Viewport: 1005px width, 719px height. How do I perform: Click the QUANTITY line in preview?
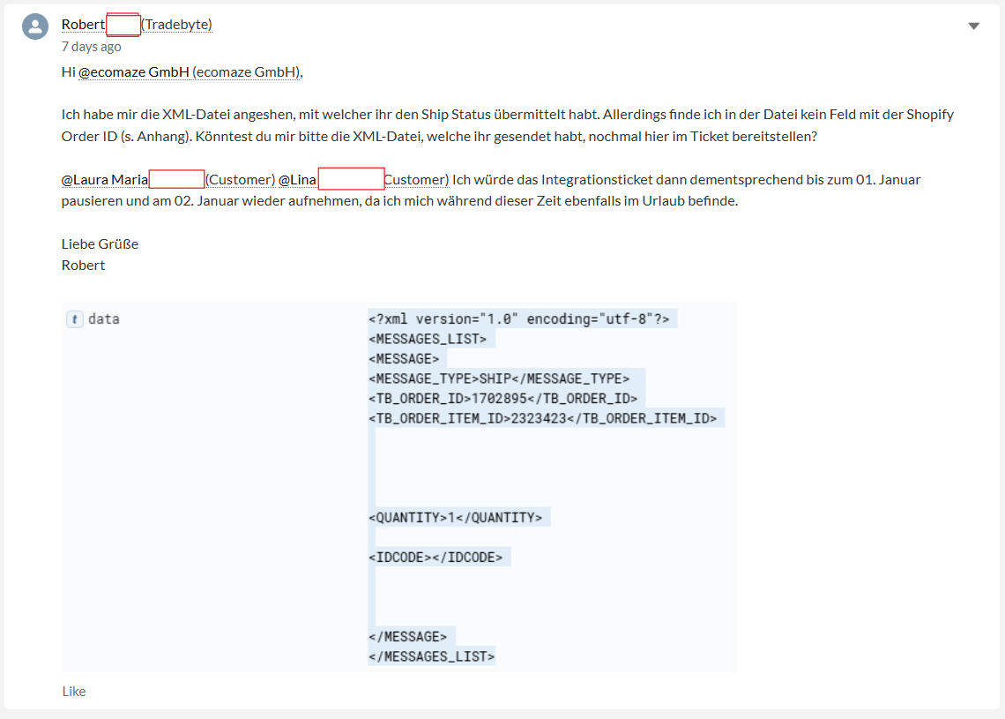tap(455, 518)
